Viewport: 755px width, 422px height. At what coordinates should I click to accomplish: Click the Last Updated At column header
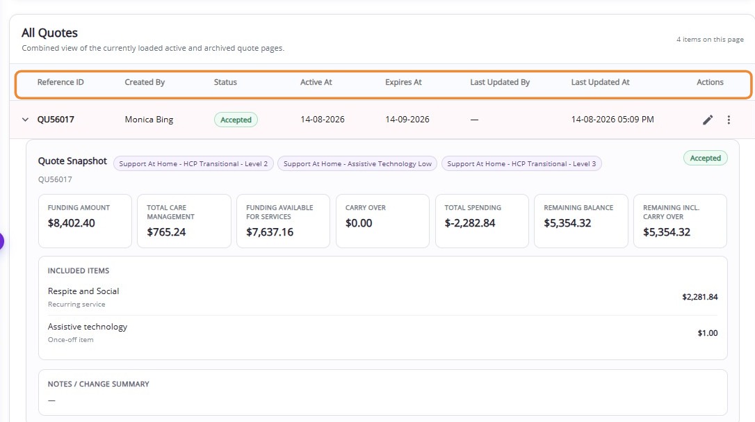[x=600, y=82]
